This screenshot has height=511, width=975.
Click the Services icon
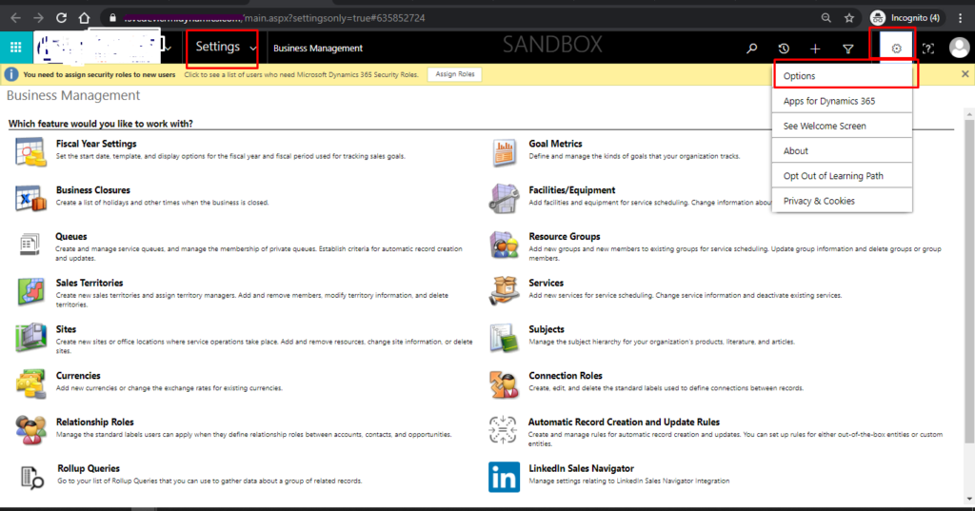tap(504, 291)
